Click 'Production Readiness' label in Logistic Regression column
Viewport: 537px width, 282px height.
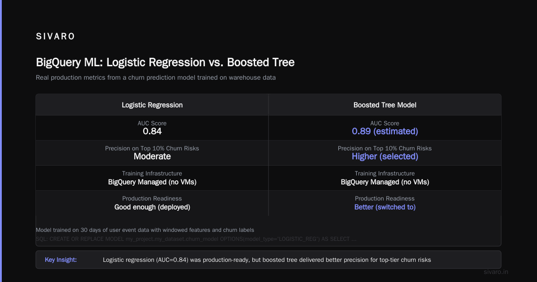tap(152, 198)
